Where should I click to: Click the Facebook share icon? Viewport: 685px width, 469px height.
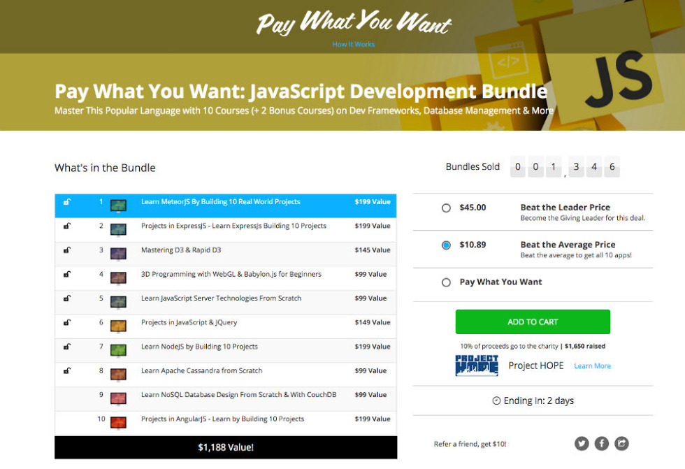602,443
